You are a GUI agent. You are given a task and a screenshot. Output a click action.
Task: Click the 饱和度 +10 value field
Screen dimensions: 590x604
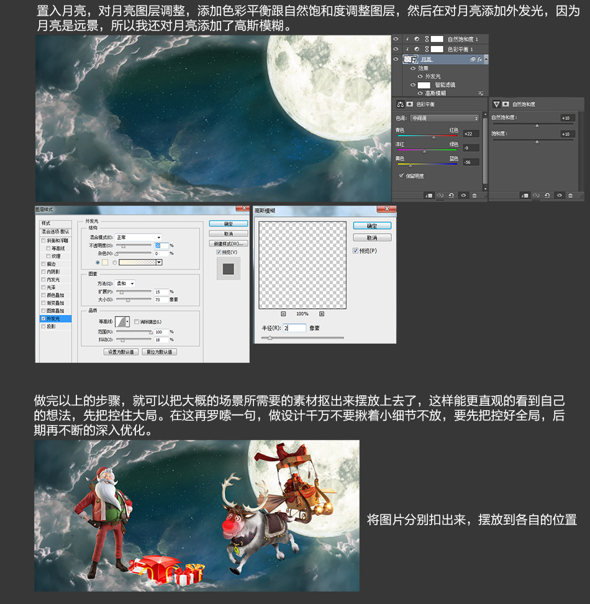click(568, 134)
